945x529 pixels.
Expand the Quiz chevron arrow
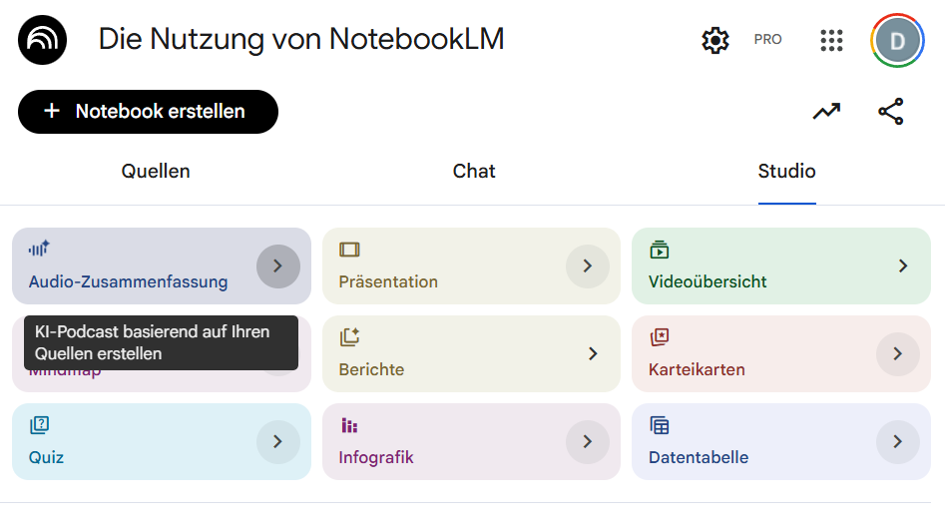277,441
